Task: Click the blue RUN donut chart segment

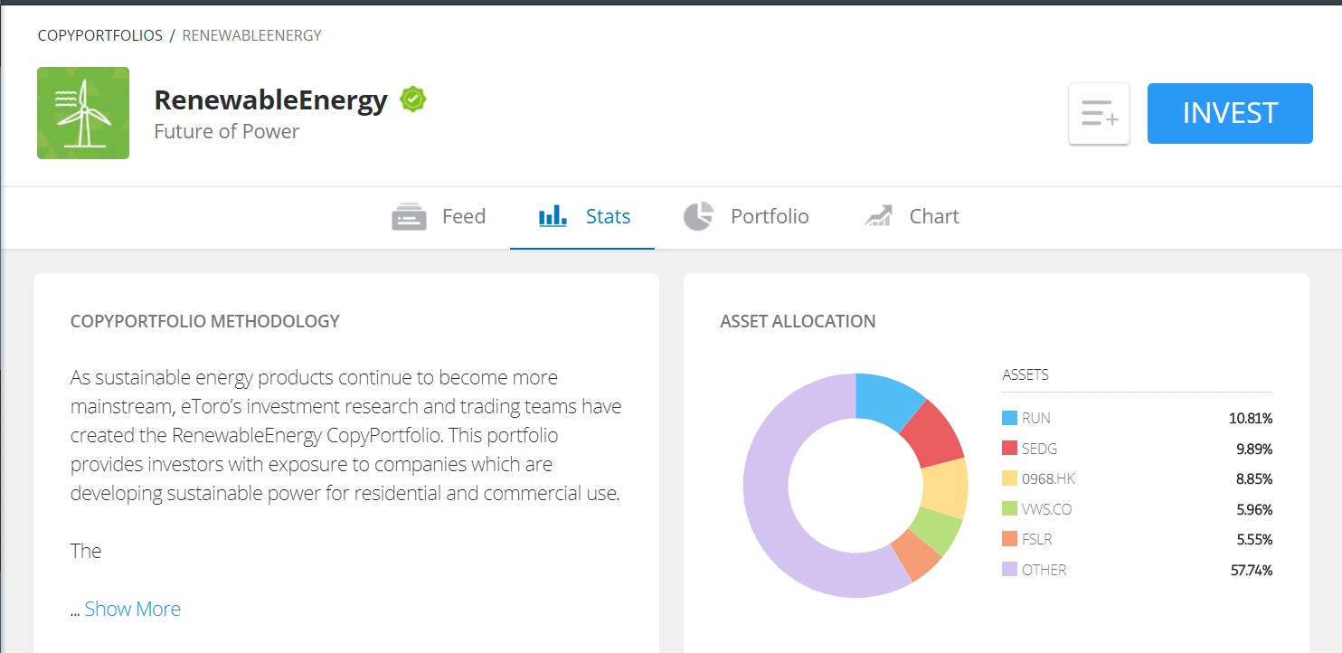Action: point(886,399)
